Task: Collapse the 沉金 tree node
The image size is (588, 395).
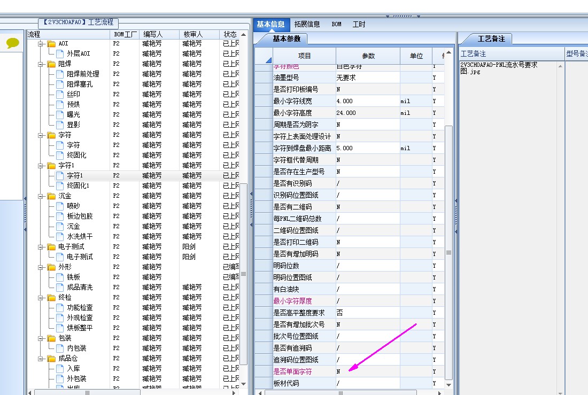Action: 41,196
